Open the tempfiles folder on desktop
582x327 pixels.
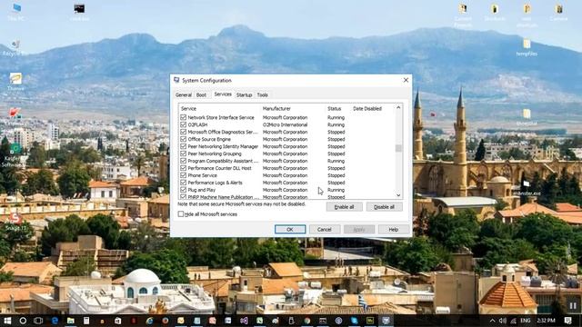[527, 48]
